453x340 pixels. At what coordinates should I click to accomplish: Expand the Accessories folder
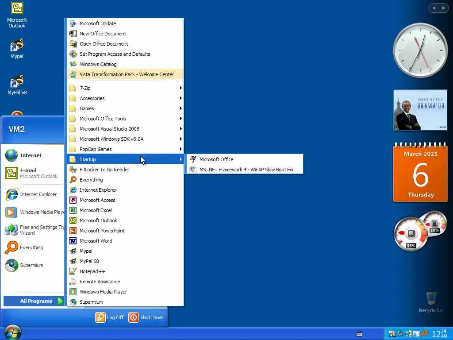(x=125, y=98)
